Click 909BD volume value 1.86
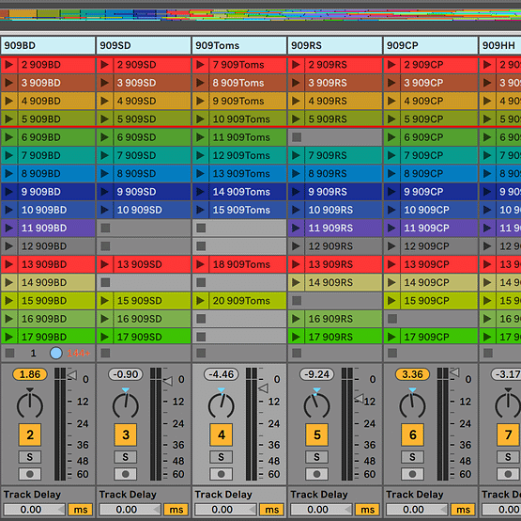The width and height of the screenshot is (521, 521). point(30,374)
